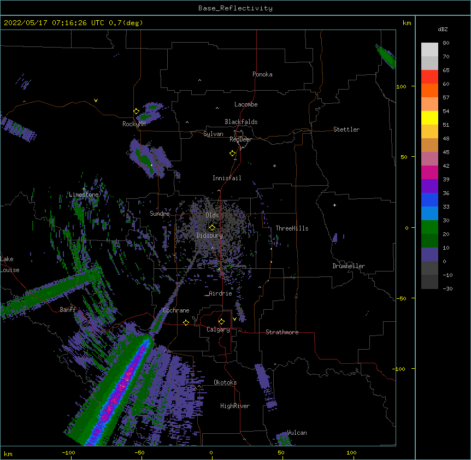The image size is (471, 460).
Task: Click the -30 value in dBZ legend
Action: tap(448, 289)
